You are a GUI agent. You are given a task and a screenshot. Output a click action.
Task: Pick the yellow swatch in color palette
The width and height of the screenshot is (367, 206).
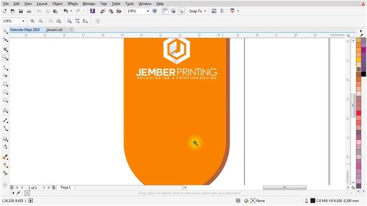click(x=358, y=60)
